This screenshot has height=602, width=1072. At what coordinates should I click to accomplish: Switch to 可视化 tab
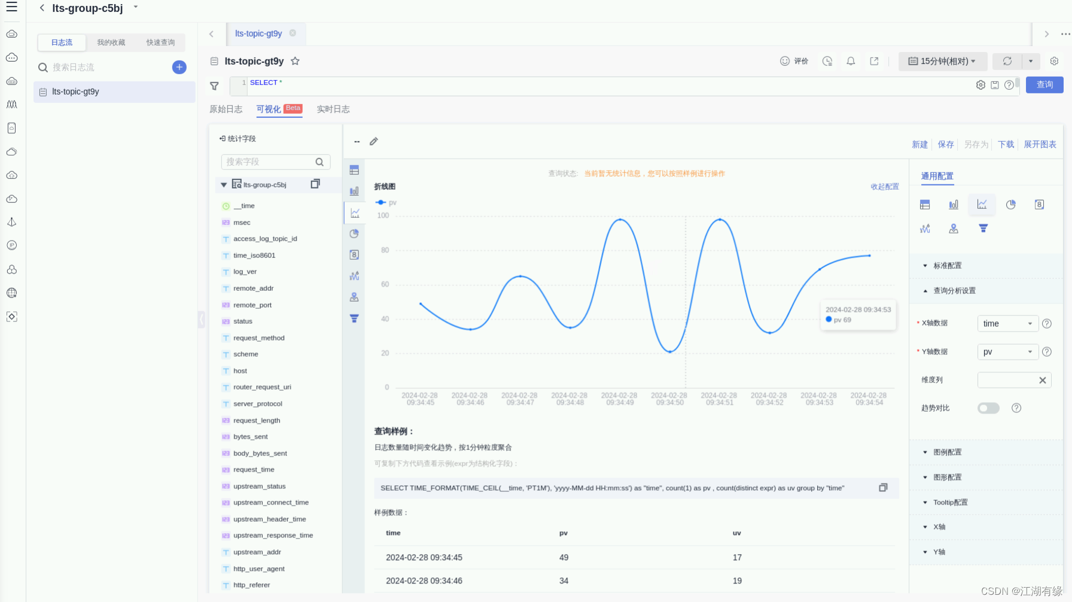click(x=279, y=109)
